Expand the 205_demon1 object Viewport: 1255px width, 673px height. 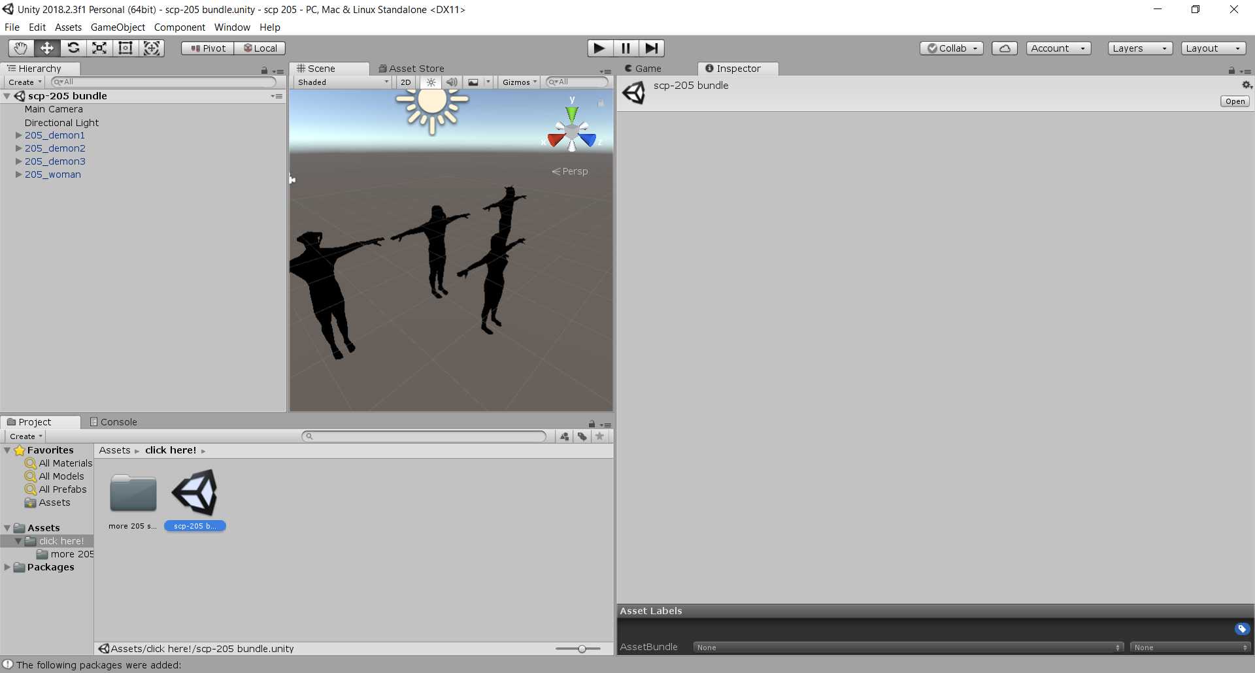click(x=19, y=135)
